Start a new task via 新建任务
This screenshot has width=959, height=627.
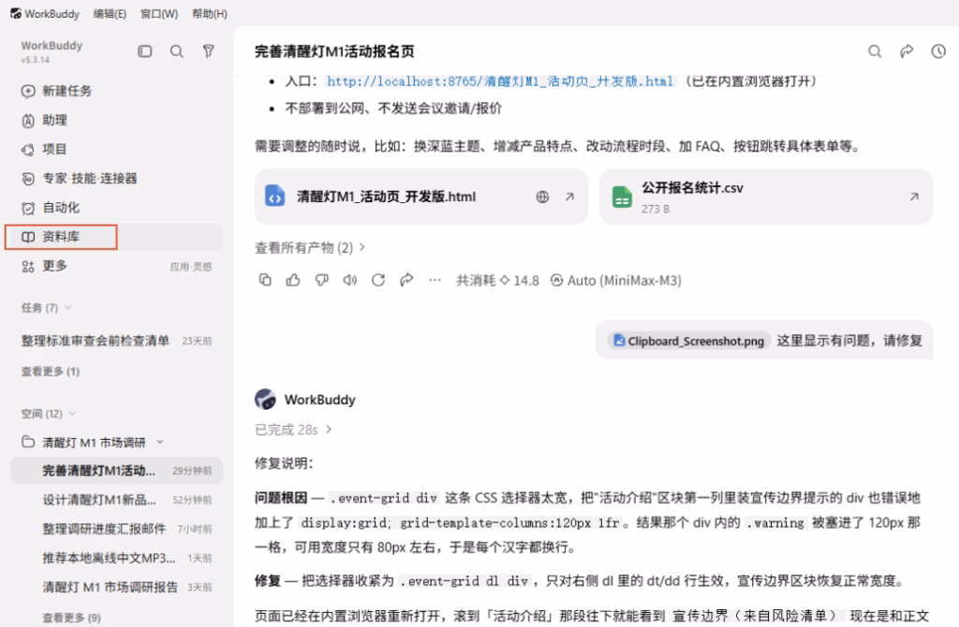pyautogui.click(x=56, y=91)
